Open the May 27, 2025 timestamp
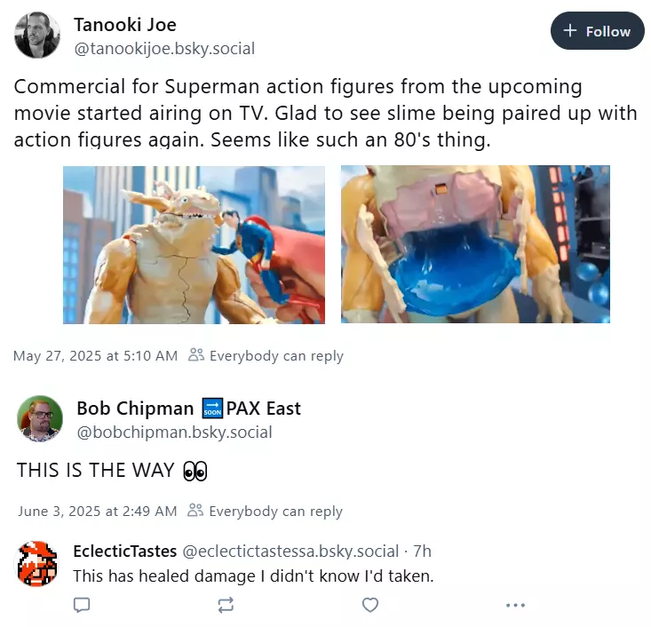Image resolution: width=651 pixels, height=627 pixels. click(96, 356)
